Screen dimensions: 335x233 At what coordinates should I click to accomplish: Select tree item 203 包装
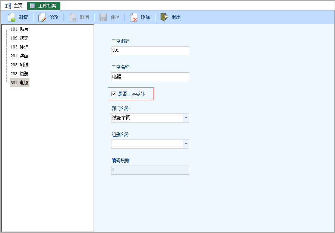pos(19,74)
